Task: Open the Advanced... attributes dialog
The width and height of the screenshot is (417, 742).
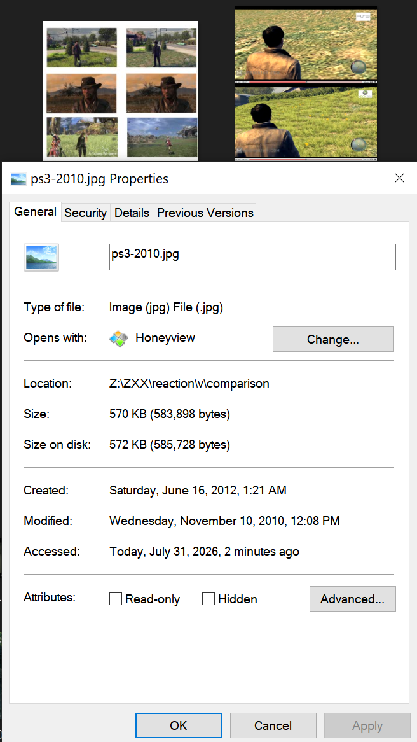Action: click(353, 599)
